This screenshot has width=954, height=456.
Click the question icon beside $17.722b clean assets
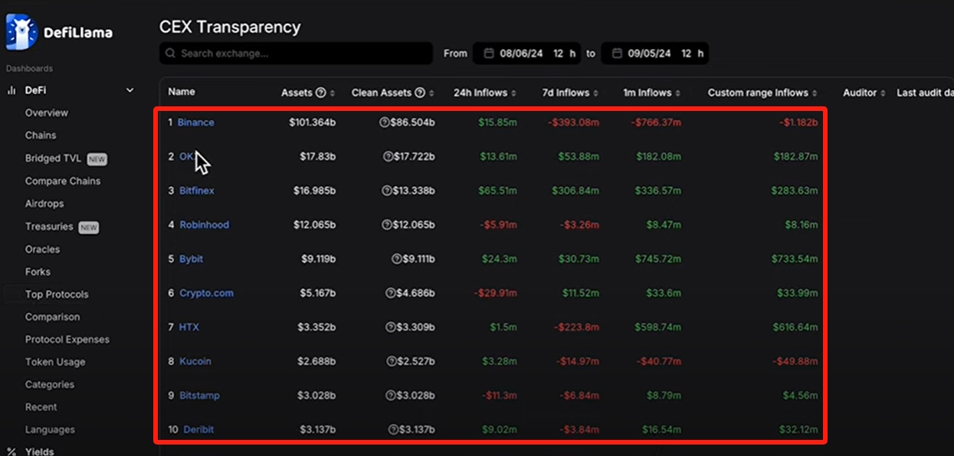(388, 157)
